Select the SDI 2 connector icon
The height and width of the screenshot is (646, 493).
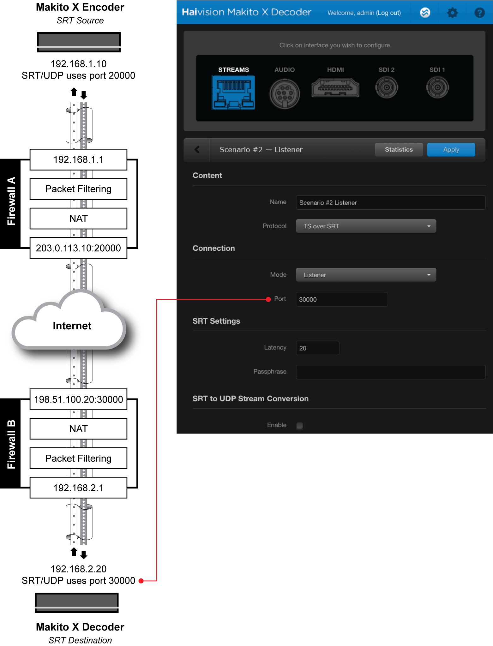386,87
